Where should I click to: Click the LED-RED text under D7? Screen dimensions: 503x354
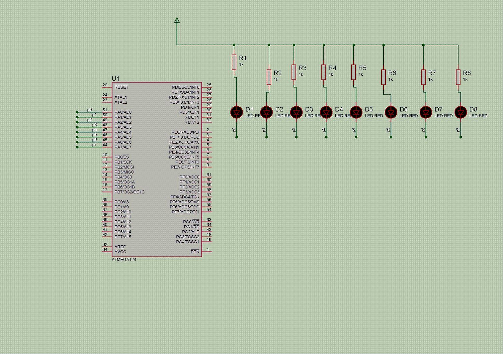[444, 116]
